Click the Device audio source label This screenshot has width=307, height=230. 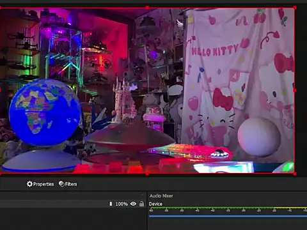click(x=155, y=204)
